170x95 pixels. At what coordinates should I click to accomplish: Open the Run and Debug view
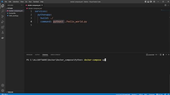point(3,22)
